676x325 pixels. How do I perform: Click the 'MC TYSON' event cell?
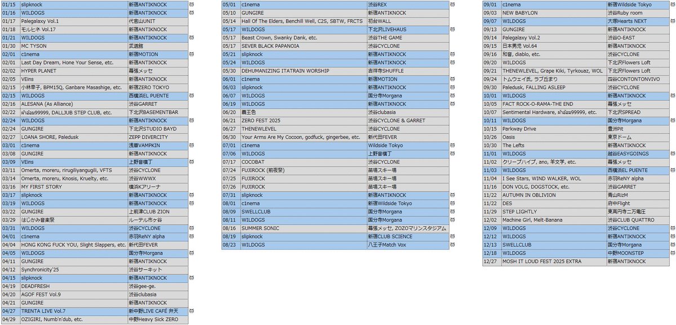pyautogui.click(x=73, y=46)
